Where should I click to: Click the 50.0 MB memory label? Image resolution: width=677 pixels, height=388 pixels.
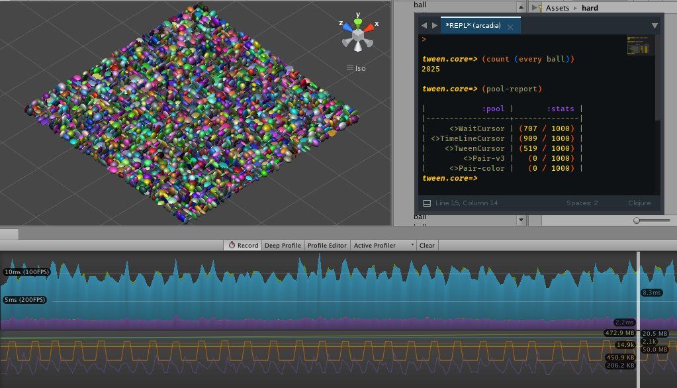[x=655, y=349]
